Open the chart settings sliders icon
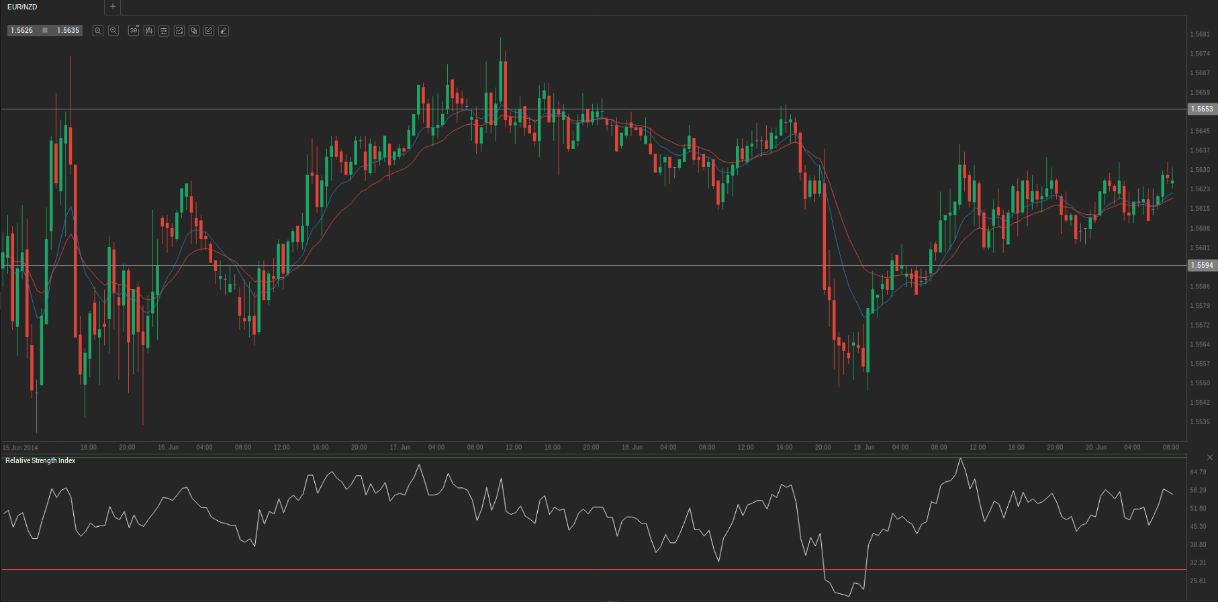1218x602 pixels. (x=164, y=31)
